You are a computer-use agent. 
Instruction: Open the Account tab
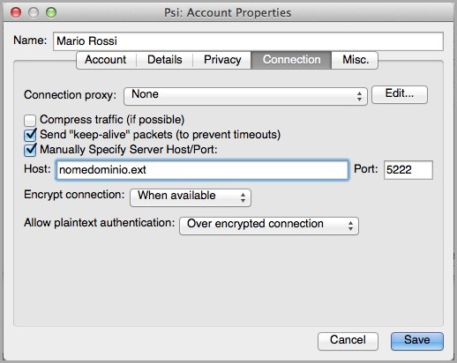106,60
